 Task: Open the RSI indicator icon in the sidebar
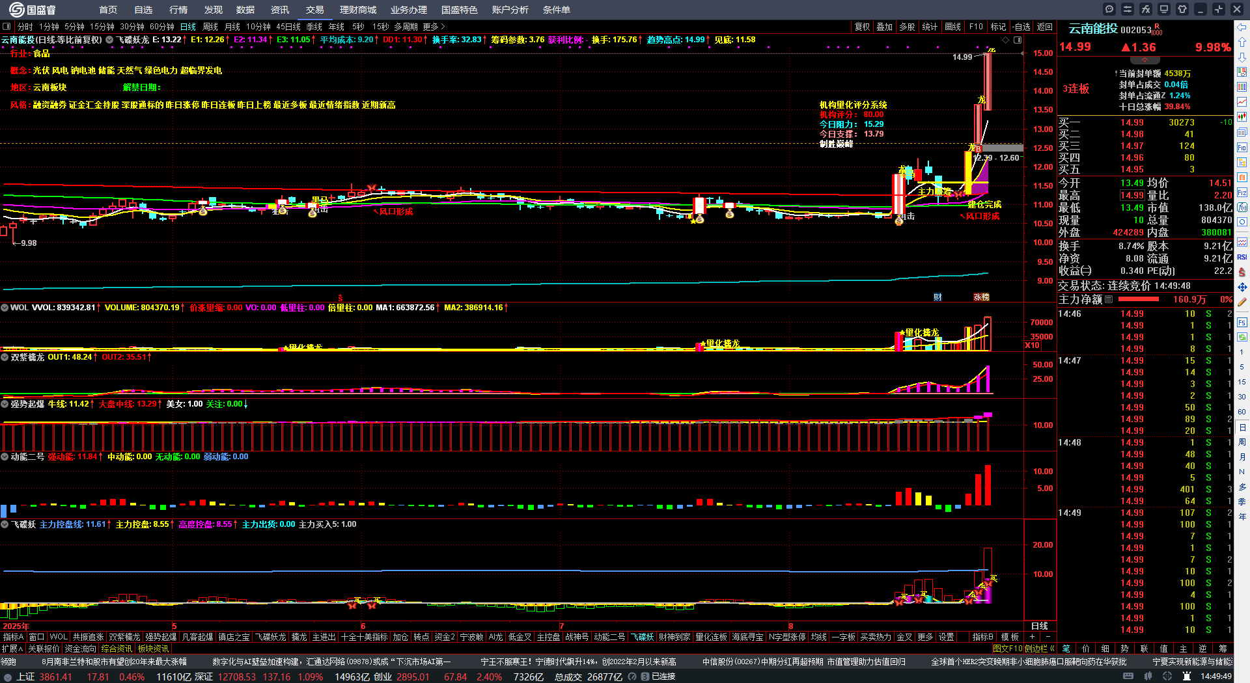pos(1242,257)
